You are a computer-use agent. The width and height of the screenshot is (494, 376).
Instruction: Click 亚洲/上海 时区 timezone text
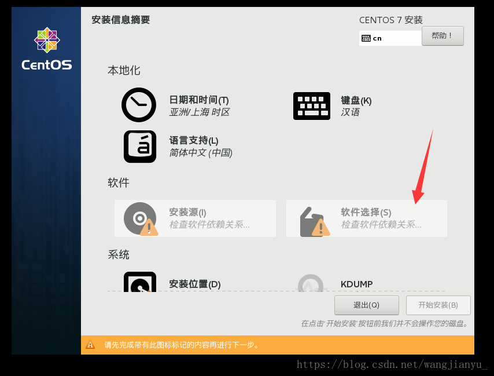point(200,112)
